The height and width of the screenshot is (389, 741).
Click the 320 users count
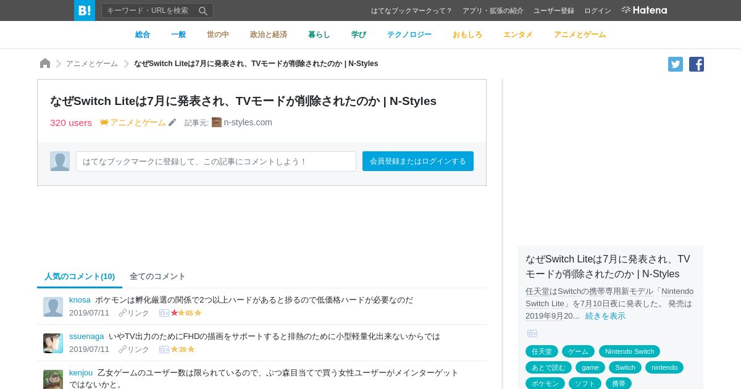(71, 122)
